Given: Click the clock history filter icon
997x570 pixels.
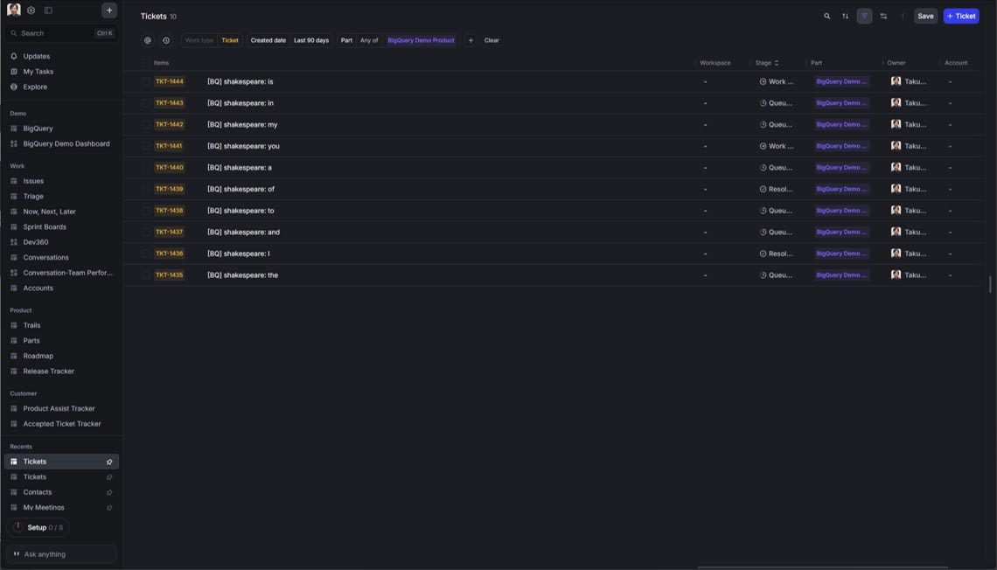Looking at the screenshot, I should pos(166,40).
